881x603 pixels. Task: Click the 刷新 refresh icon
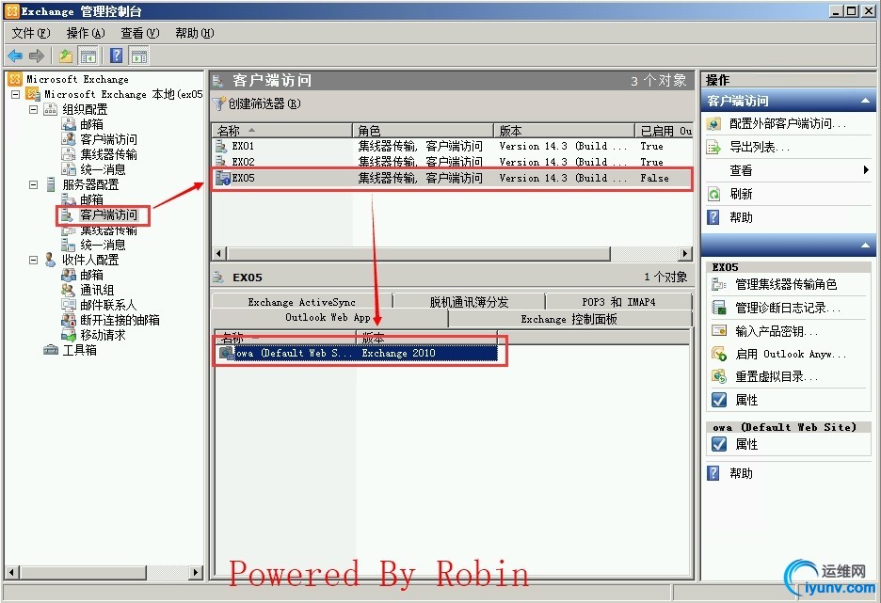click(716, 194)
